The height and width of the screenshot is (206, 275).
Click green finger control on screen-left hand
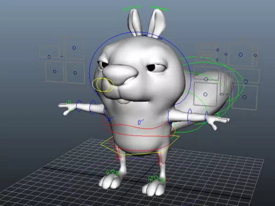click(x=68, y=102)
